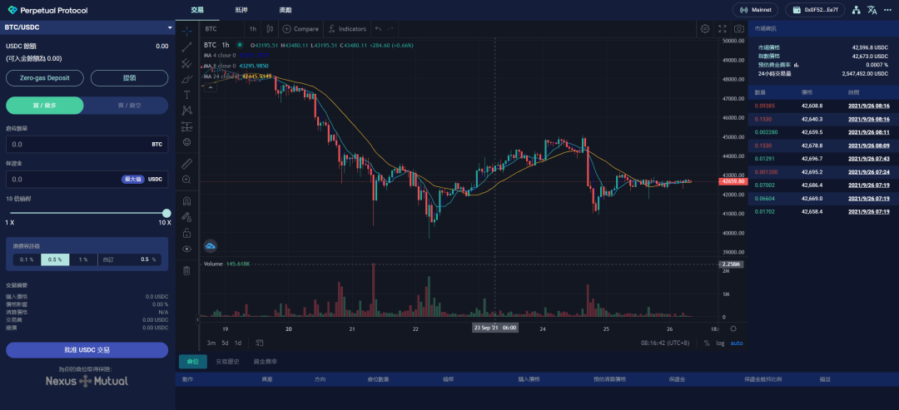Screen dimensions: 899x410
Task: Click the leverage slider handle at 10X
Action: pyautogui.click(x=166, y=213)
